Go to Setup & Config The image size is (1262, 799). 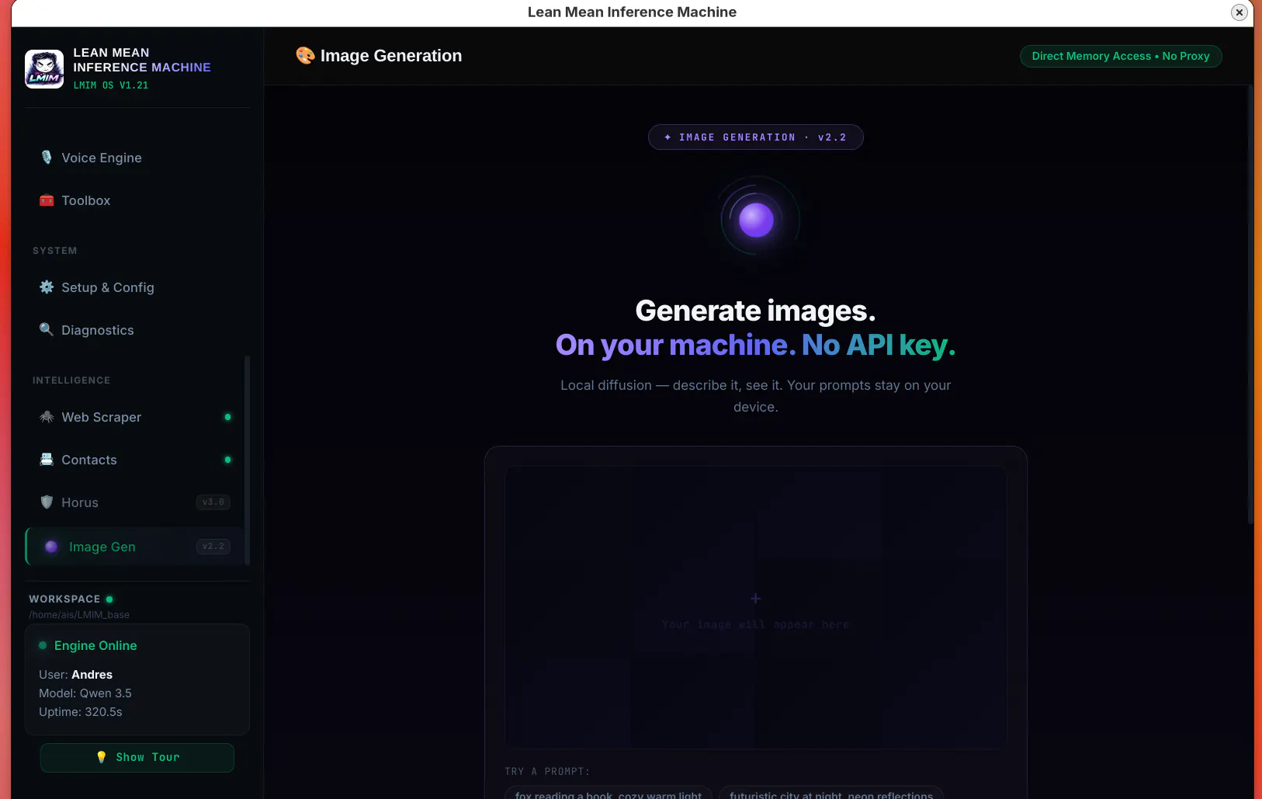(135, 287)
